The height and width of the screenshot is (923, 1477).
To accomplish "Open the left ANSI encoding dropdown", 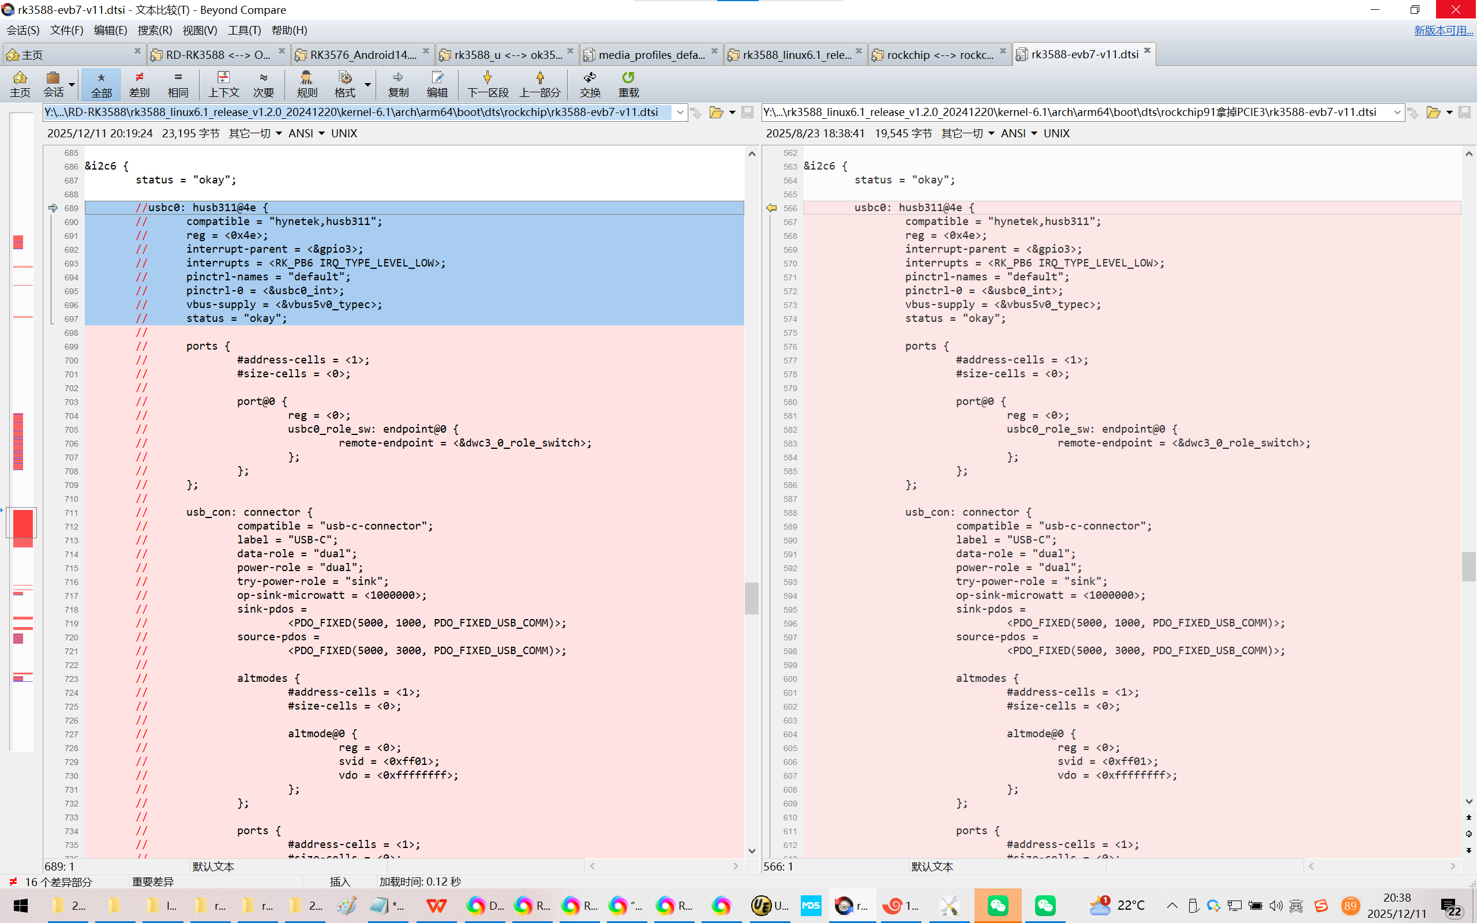I will coord(321,134).
